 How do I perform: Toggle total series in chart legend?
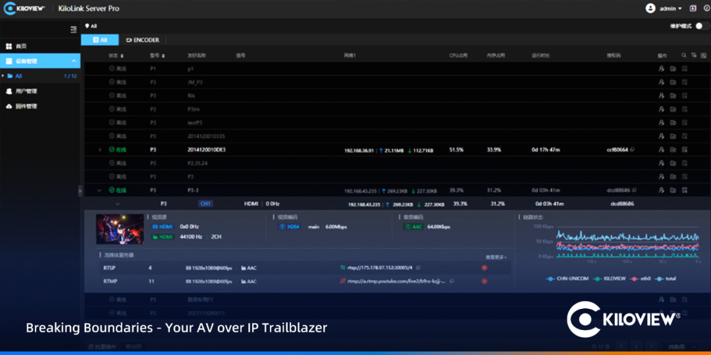click(x=665, y=279)
